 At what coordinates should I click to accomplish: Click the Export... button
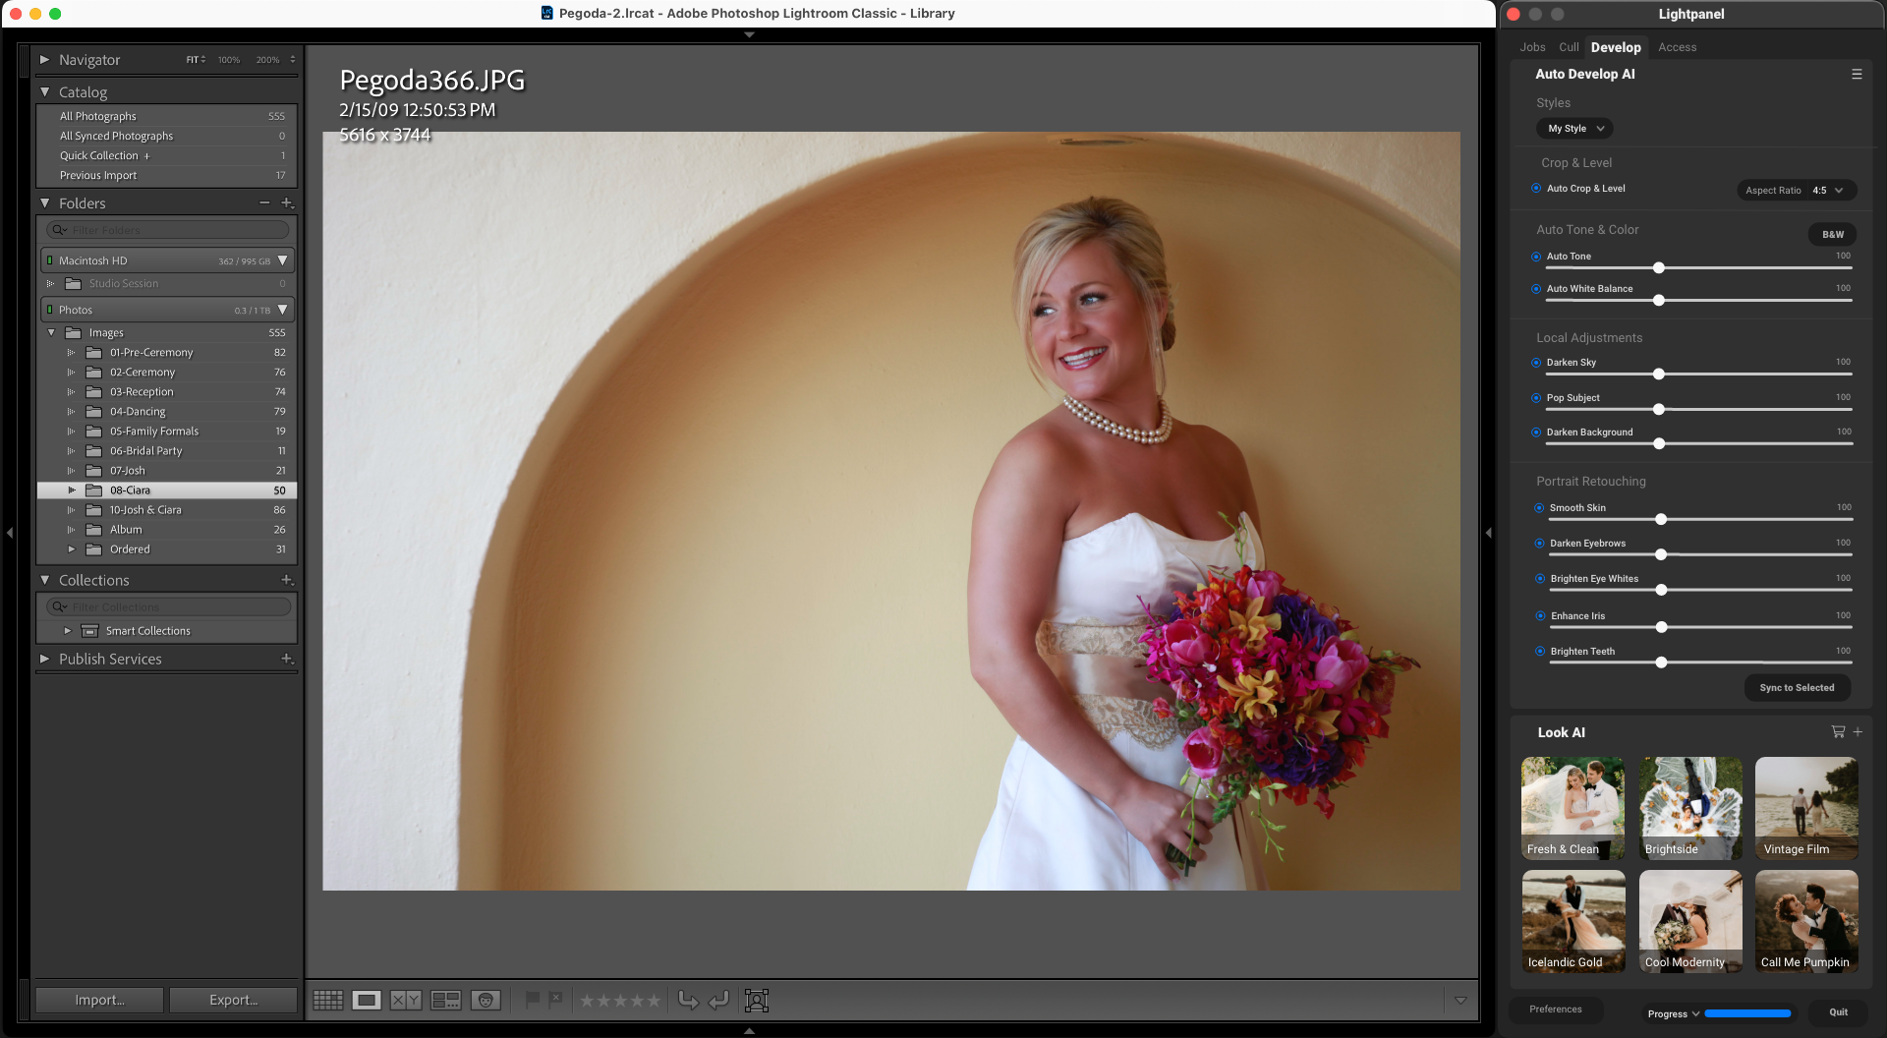click(x=233, y=1000)
